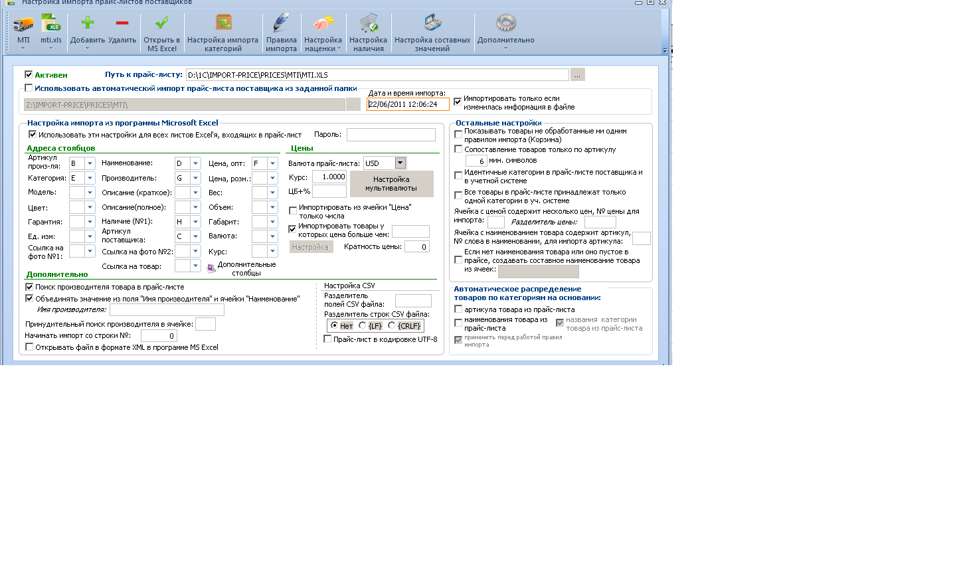Open the Цвет column dropdown
959x579 pixels.
(90, 207)
